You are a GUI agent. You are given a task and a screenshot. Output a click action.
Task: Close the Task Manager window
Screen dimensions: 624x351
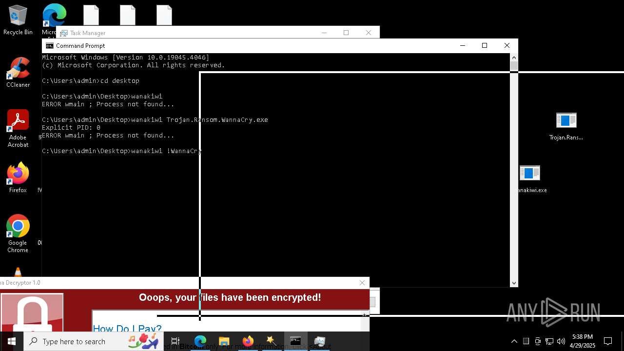(x=369, y=33)
